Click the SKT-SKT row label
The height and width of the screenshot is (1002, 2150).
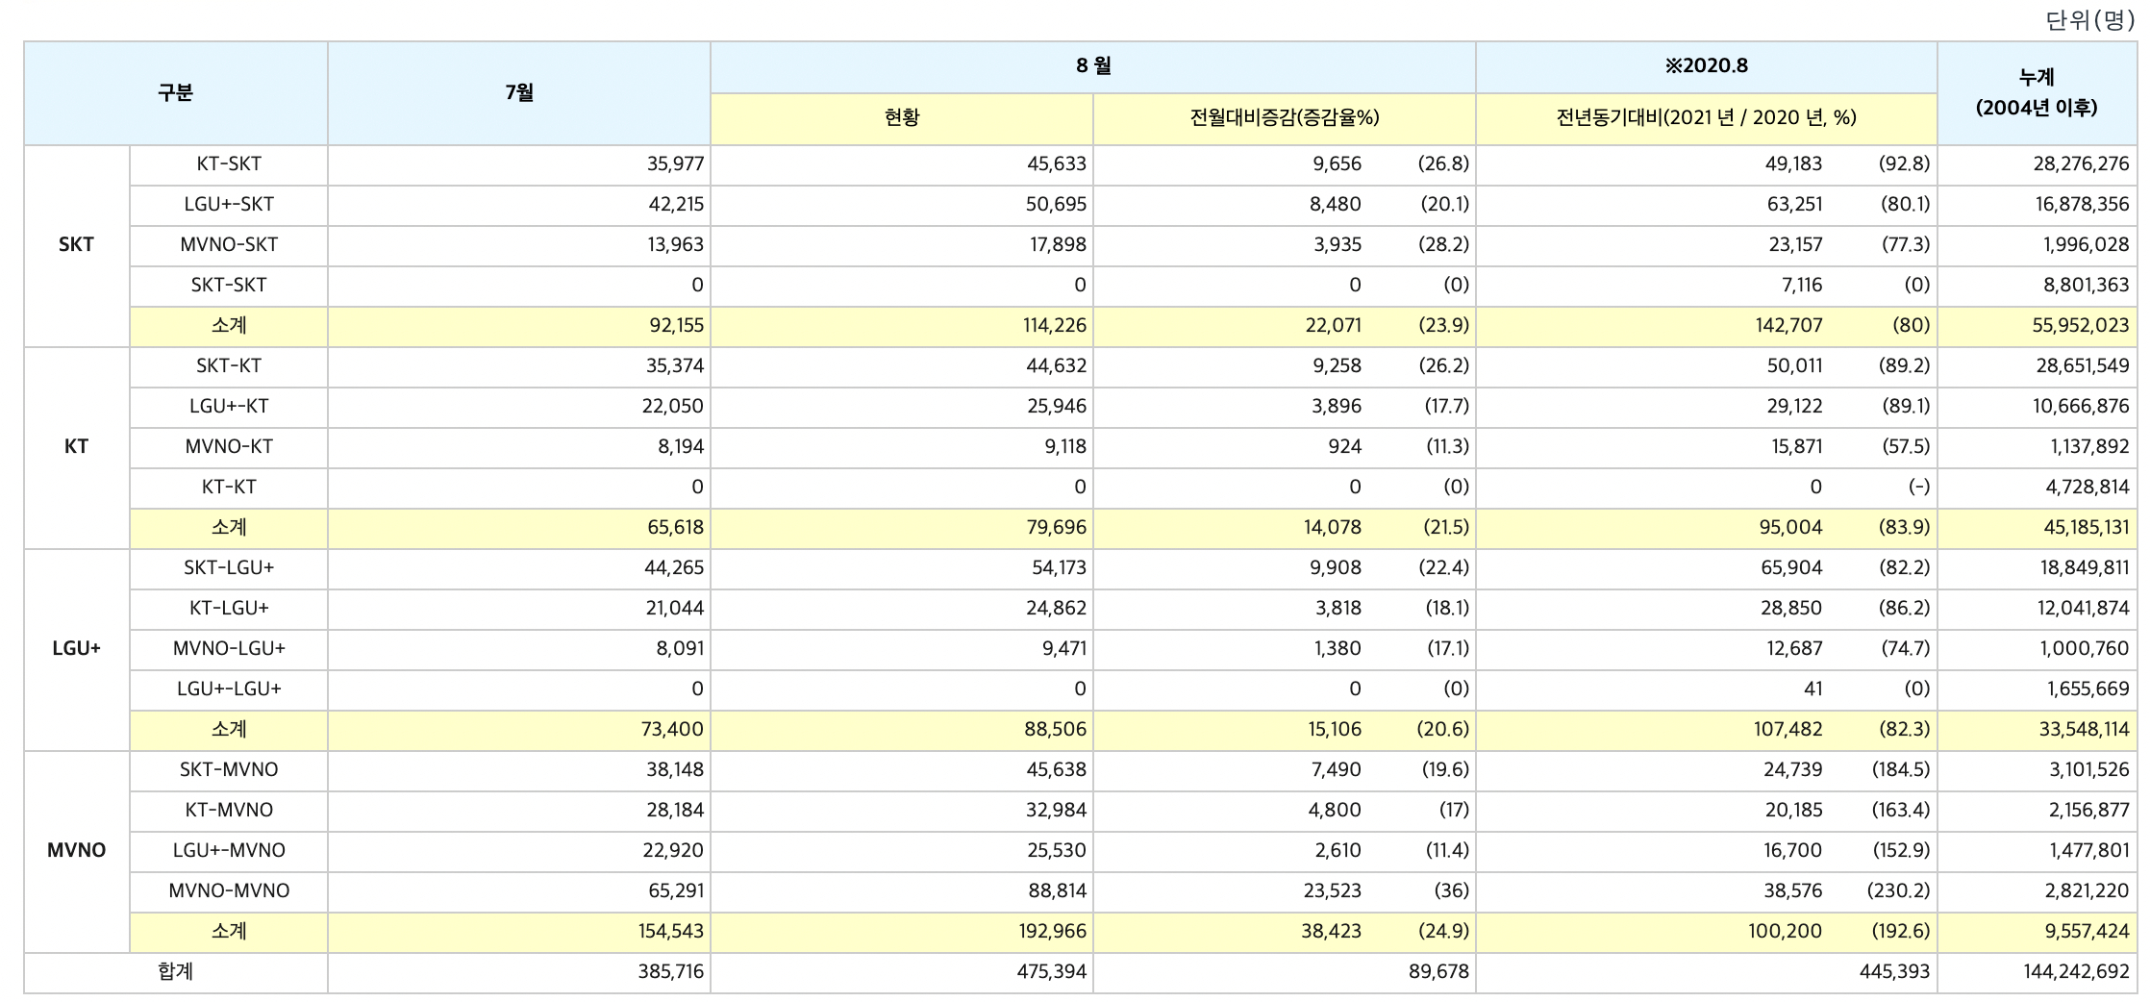229,286
